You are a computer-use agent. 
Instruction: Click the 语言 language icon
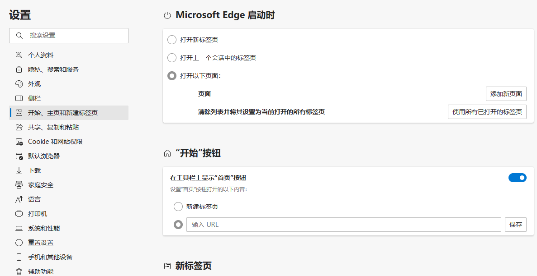[19, 199]
